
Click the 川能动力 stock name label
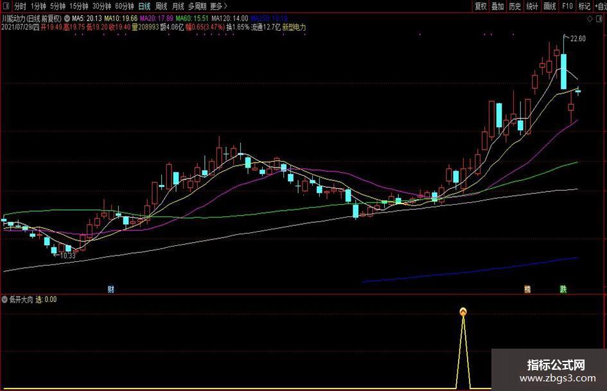coord(13,18)
